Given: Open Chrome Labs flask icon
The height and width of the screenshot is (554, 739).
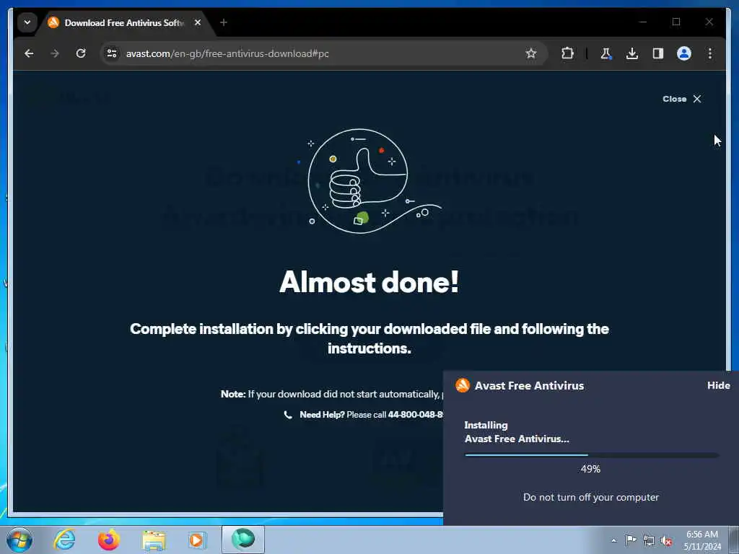Looking at the screenshot, I should coord(606,53).
